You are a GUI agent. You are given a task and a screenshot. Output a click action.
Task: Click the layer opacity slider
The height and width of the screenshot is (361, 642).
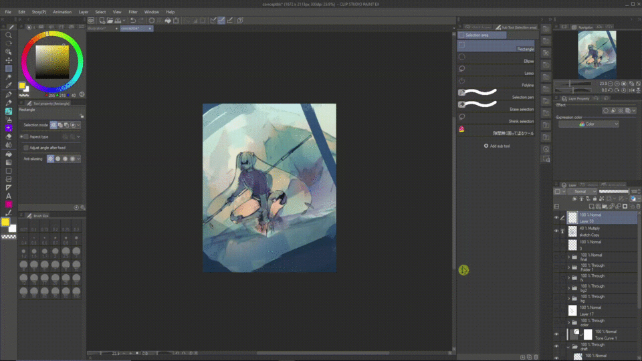click(613, 192)
